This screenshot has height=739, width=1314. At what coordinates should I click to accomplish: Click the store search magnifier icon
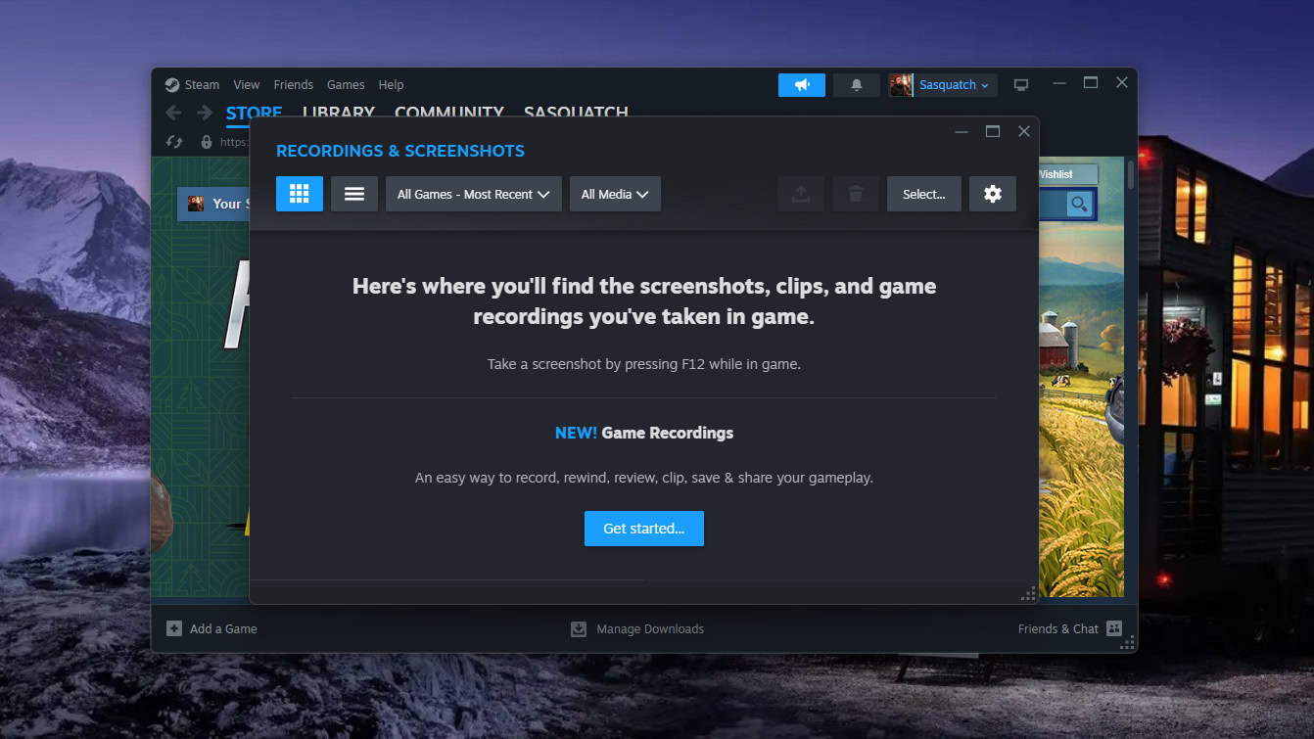coord(1079,204)
